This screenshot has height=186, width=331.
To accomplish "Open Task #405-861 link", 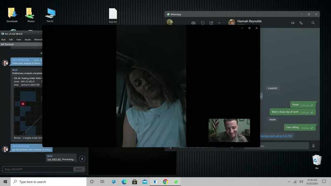I will click(54, 159).
